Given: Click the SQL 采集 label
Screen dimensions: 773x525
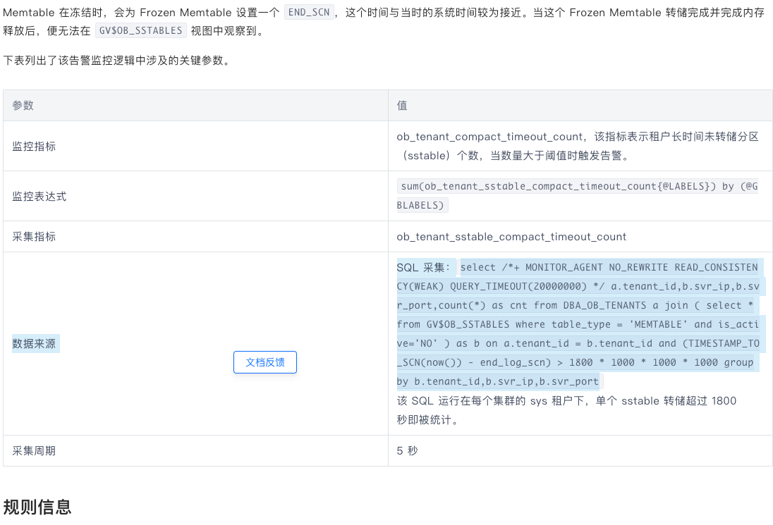Looking at the screenshot, I should point(423,267).
